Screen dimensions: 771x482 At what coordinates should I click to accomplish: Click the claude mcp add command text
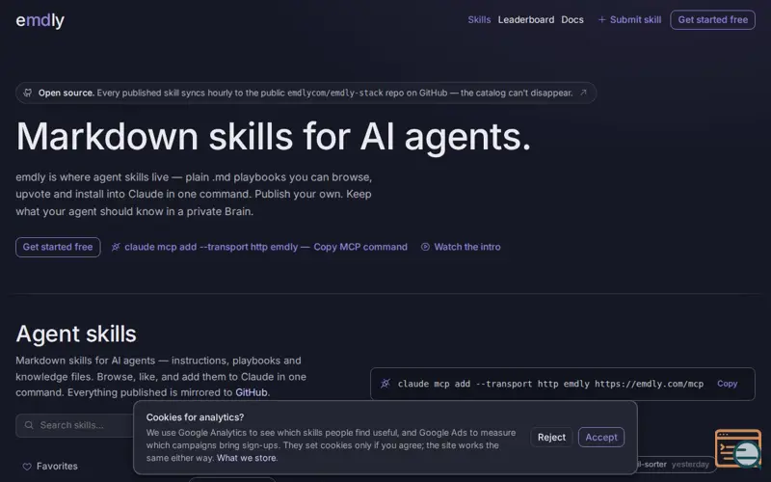pos(550,384)
